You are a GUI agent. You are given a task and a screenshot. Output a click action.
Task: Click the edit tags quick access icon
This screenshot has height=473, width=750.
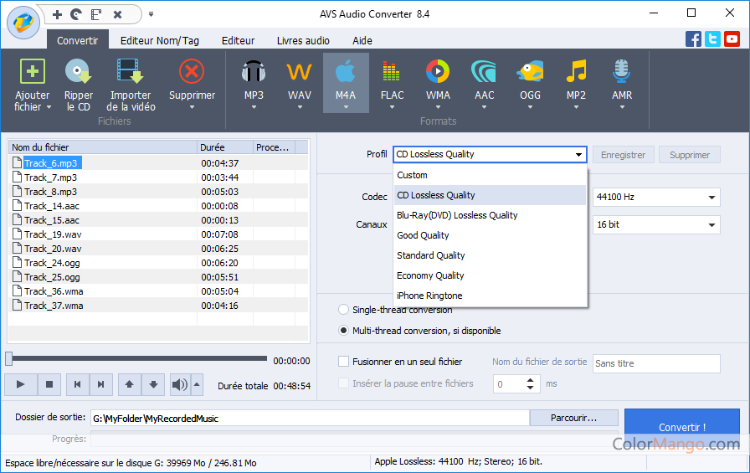coord(96,14)
